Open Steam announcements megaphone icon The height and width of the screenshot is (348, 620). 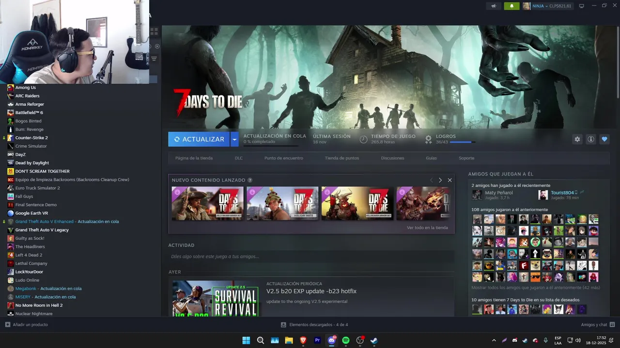coord(494,6)
